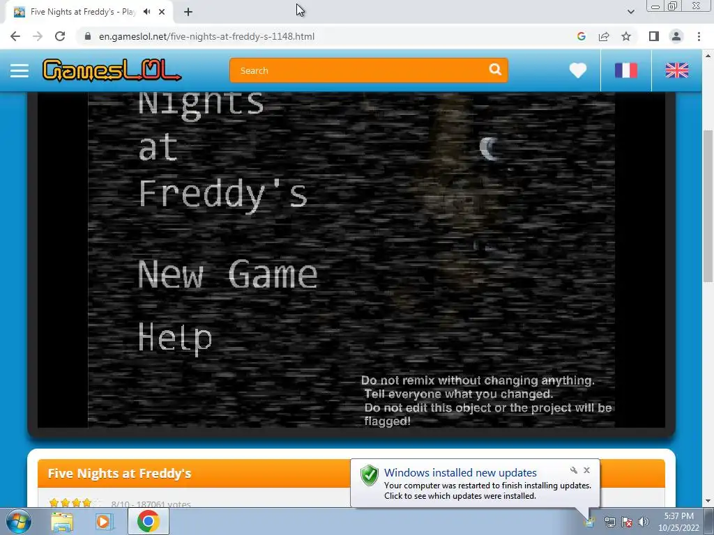Click the page vertical scrollbar thumb

click(x=708, y=206)
